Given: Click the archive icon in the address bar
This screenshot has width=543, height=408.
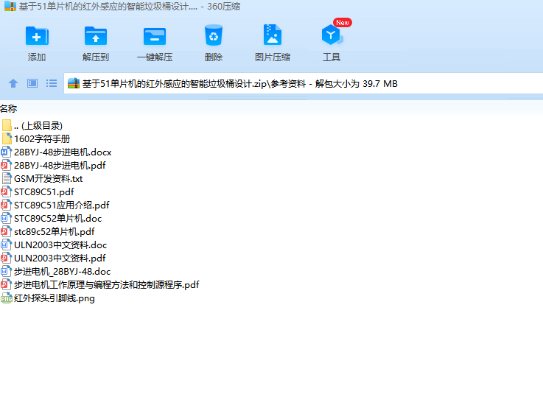Looking at the screenshot, I should point(74,83).
